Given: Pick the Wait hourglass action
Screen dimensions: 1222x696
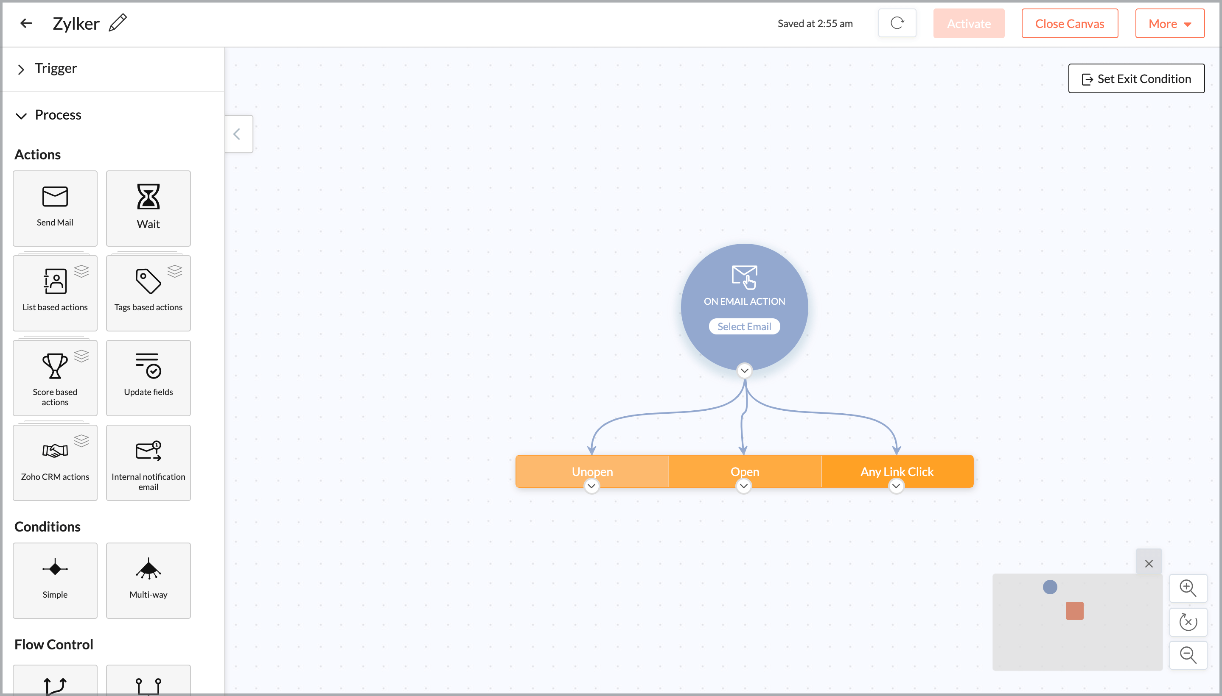Looking at the screenshot, I should pyautogui.click(x=149, y=208).
